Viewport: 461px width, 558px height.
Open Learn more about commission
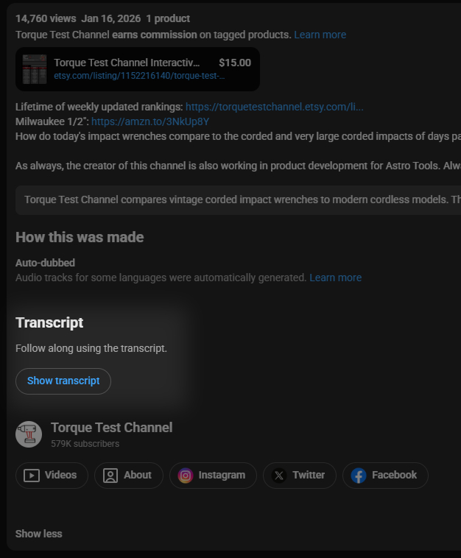(x=320, y=35)
